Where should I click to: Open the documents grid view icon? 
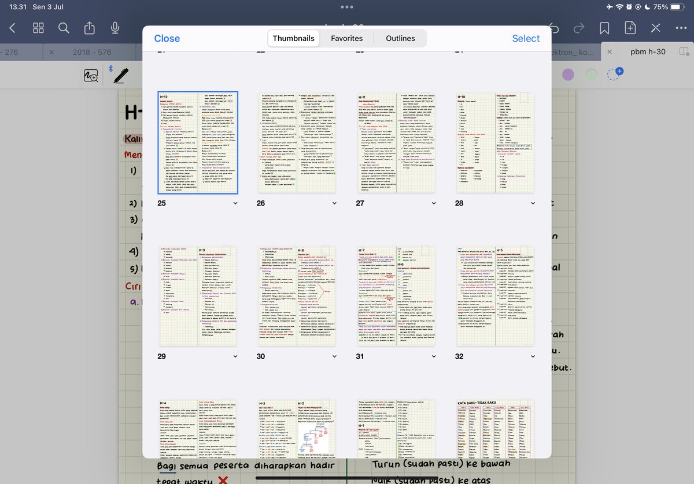coord(39,28)
